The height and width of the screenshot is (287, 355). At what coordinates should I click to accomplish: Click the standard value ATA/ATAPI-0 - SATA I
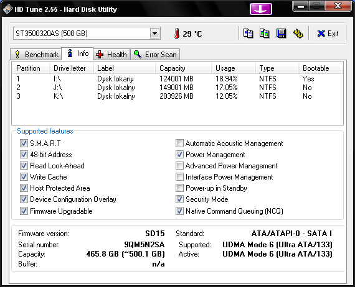(x=291, y=233)
